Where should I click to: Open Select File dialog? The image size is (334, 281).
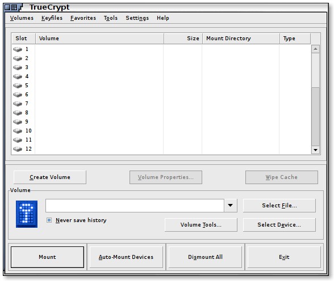click(x=279, y=206)
